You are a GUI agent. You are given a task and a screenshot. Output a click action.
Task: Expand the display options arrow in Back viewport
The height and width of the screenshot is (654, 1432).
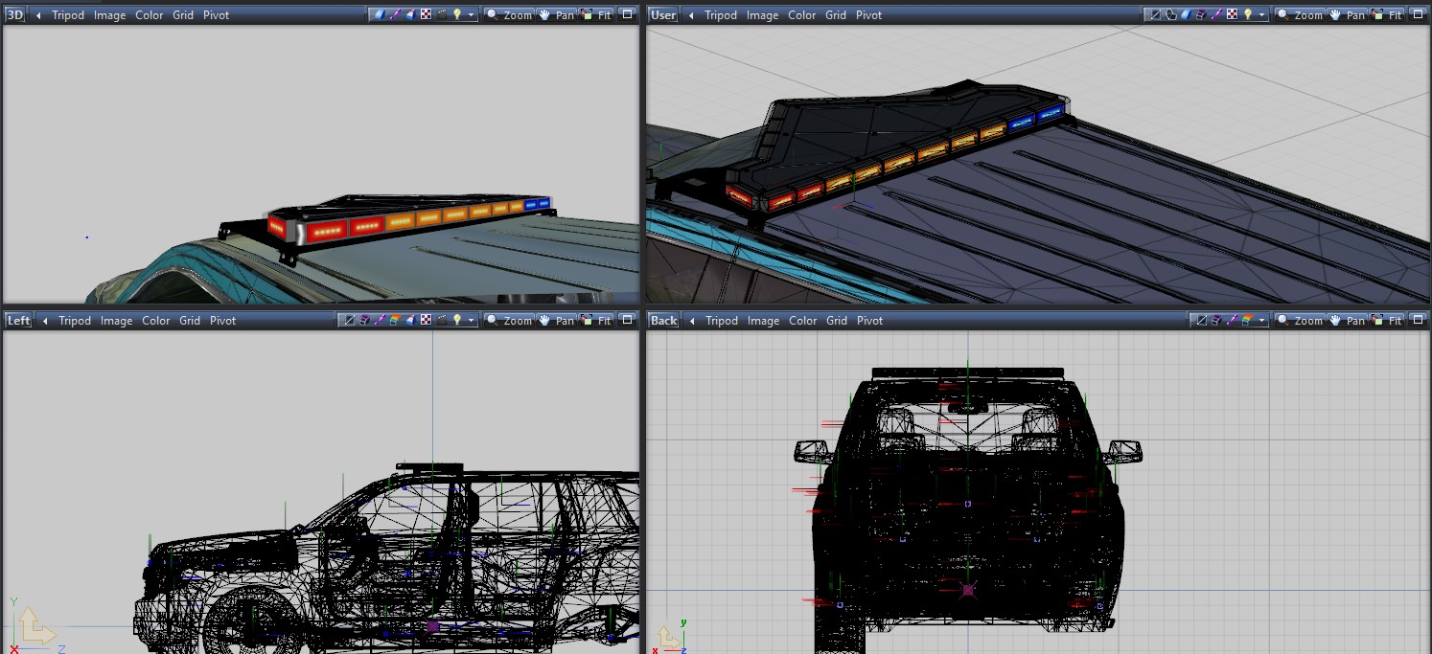[1262, 321]
